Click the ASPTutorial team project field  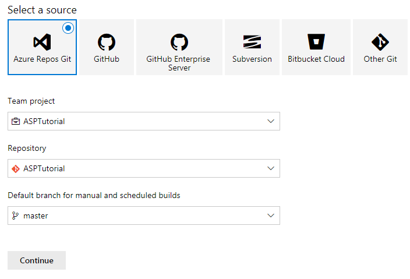pos(44,121)
